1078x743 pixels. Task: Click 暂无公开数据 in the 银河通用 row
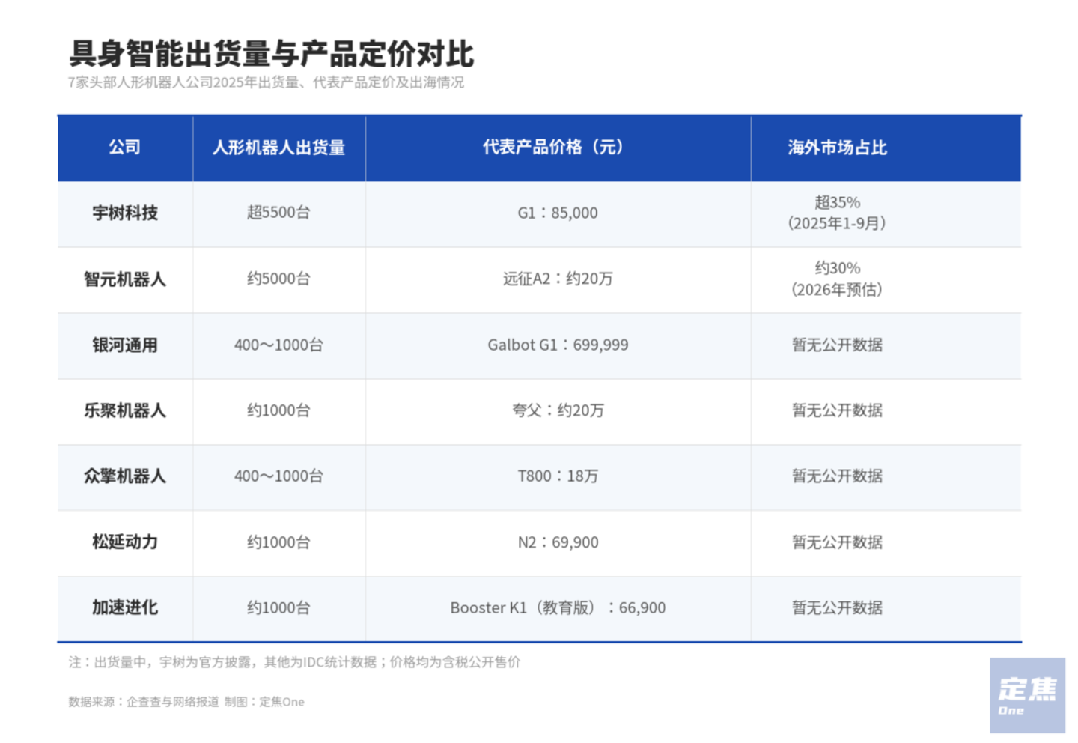(x=837, y=345)
